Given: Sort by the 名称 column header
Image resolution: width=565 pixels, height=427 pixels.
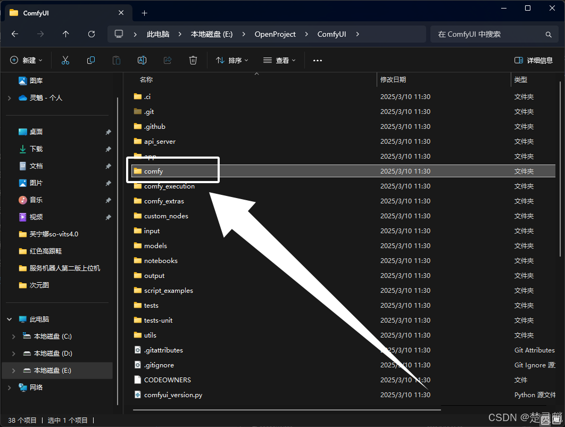Looking at the screenshot, I should (146, 79).
